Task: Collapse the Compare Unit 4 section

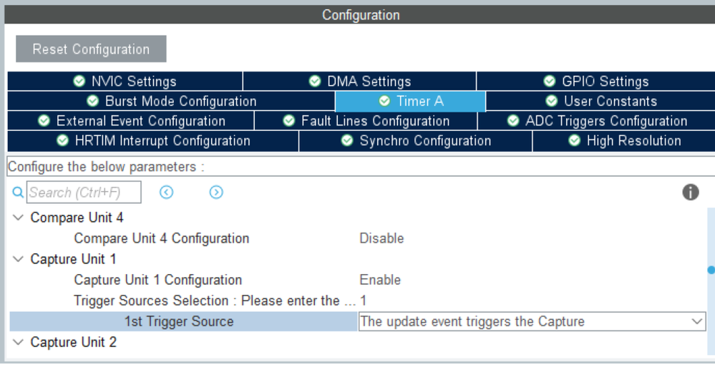Action: [x=18, y=218]
